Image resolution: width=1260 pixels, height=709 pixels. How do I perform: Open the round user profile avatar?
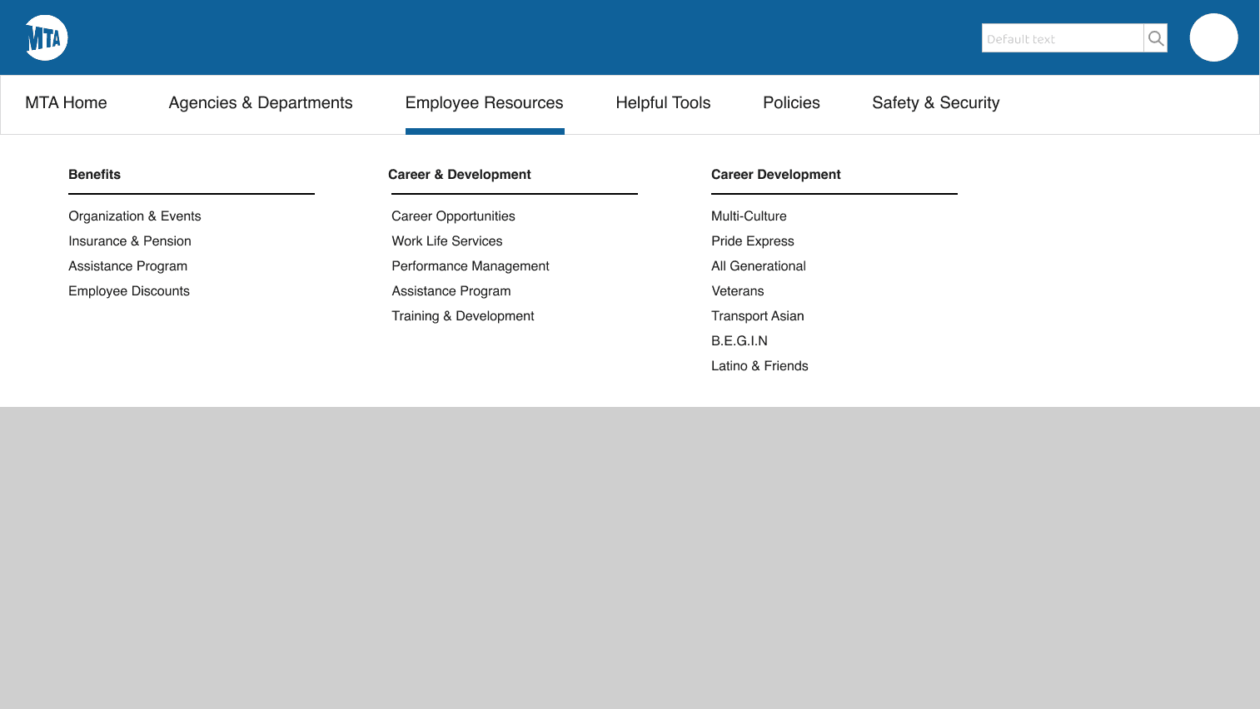1213,37
